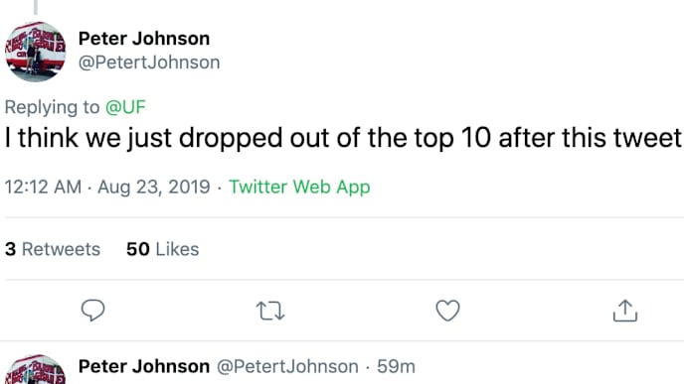Viewport: 684px width, 384px height.
Task: Click the main tweet text
Action: point(343,138)
